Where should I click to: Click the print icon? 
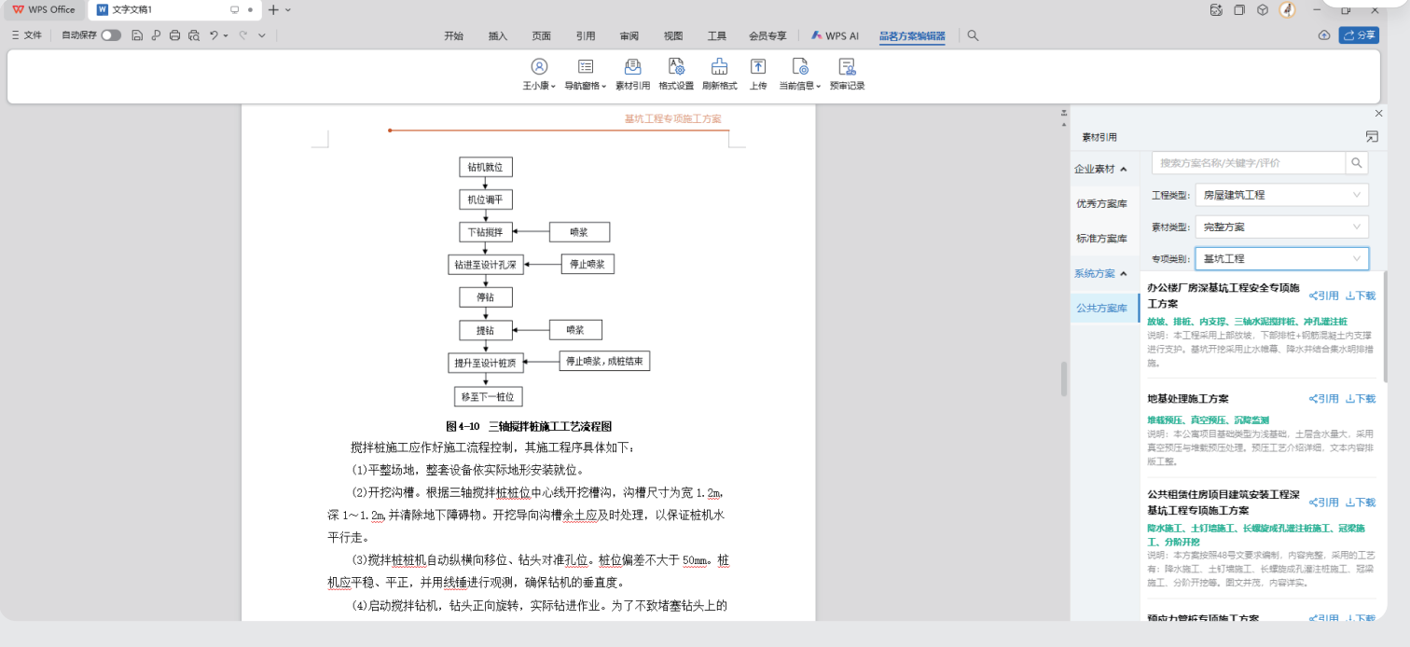[x=174, y=35]
